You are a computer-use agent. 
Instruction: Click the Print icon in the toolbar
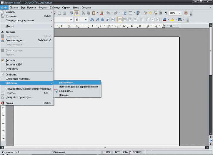click(x=59, y=13)
